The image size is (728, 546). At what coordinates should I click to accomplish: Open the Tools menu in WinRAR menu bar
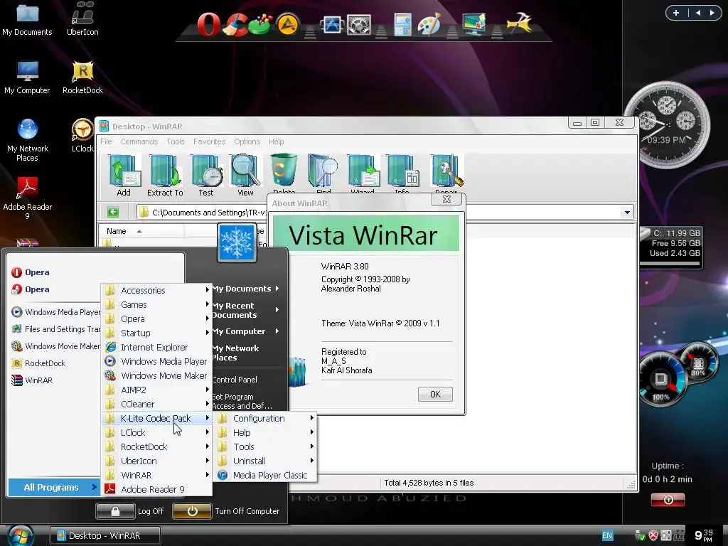pyautogui.click(x=176, y=141)
